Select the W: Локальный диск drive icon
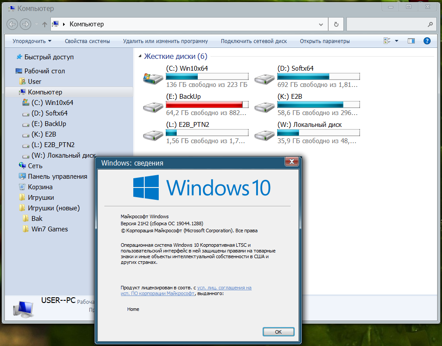This screenshot has width=442, height=346. click(x=264, y=135)
